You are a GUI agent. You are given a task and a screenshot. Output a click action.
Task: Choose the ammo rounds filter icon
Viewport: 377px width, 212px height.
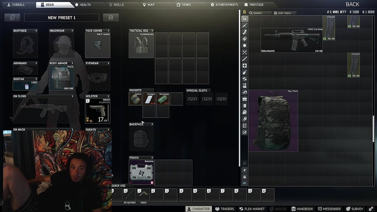[244, 39]
